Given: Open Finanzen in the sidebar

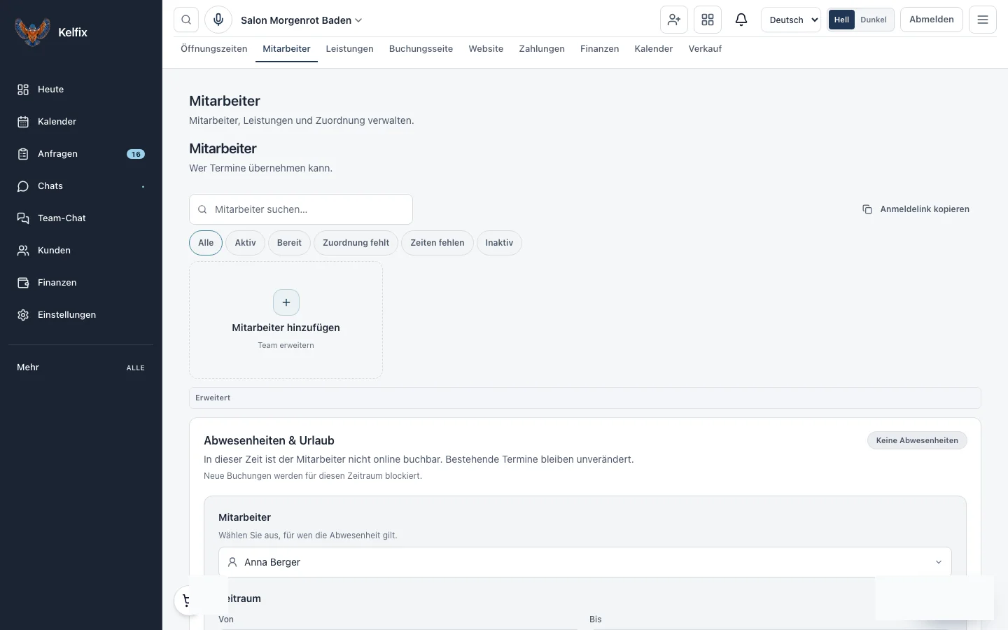Looking at the screenshot, I should 81,283.
